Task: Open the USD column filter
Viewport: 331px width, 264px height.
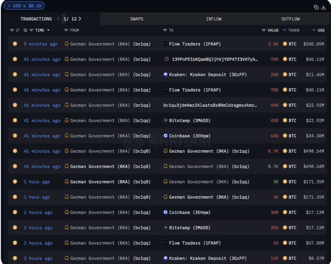Action: tap(314, 30)
